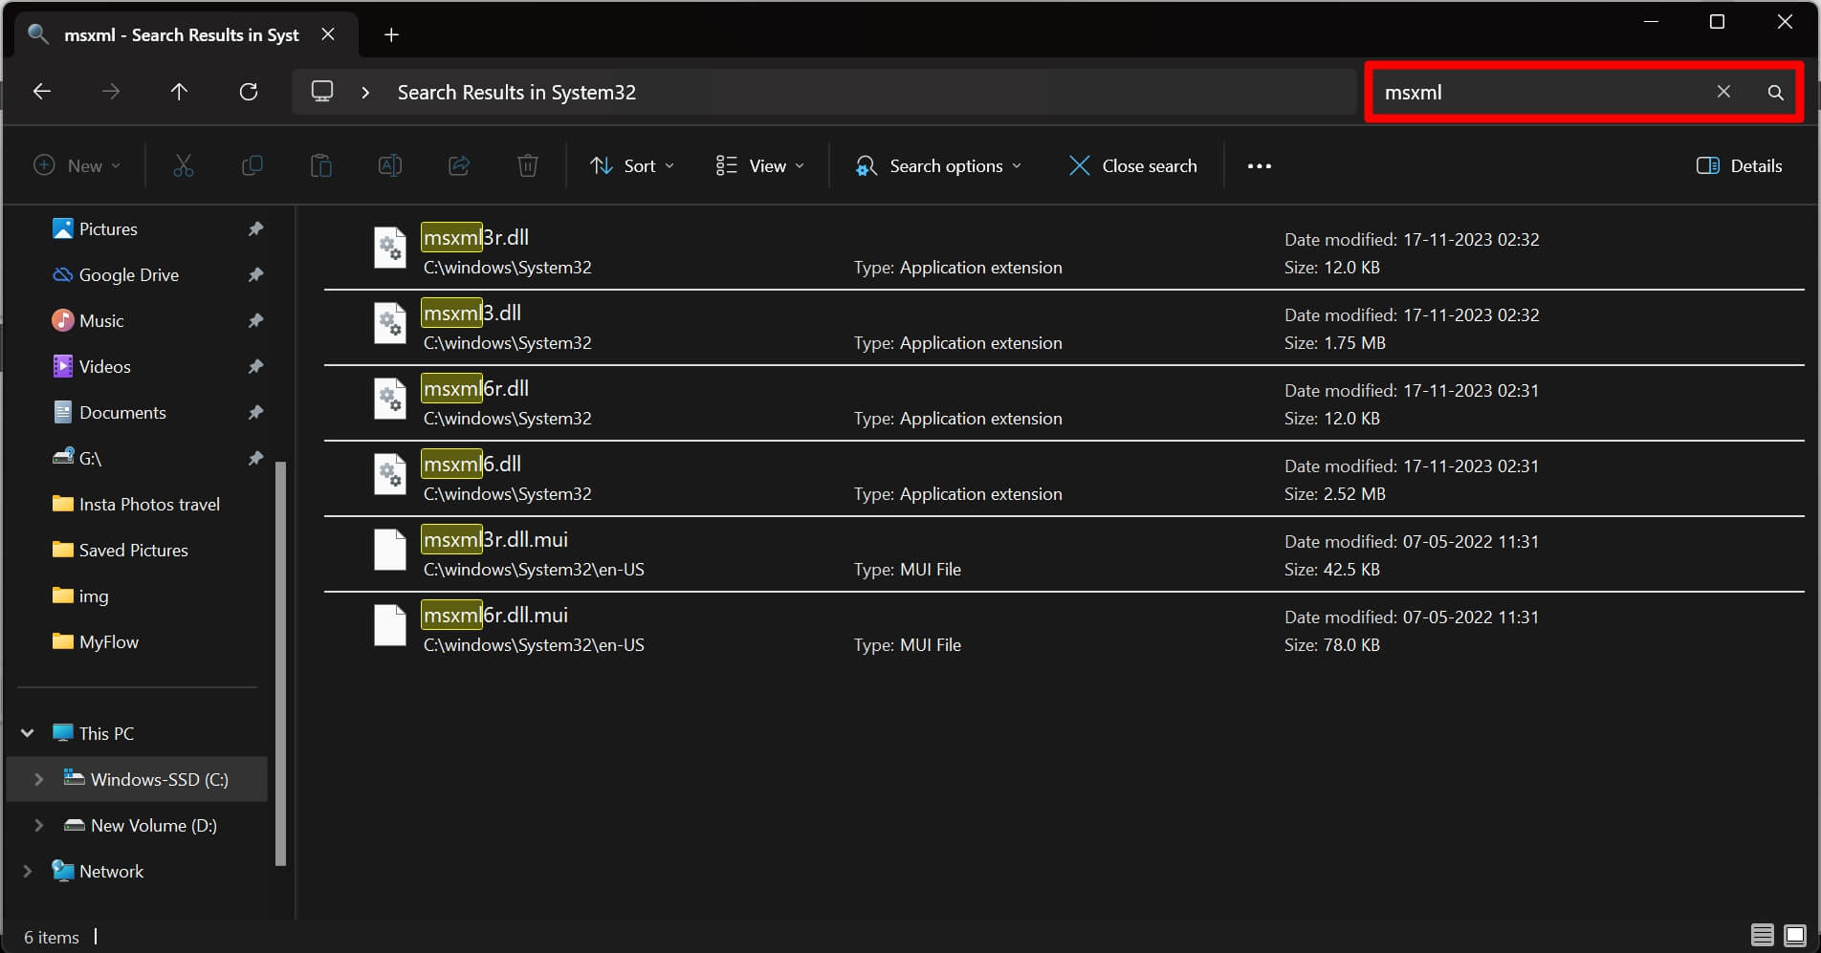Switch to large thumbnails view in status bar
This screenshot has height=953, width=1821.
[1795, 935]
